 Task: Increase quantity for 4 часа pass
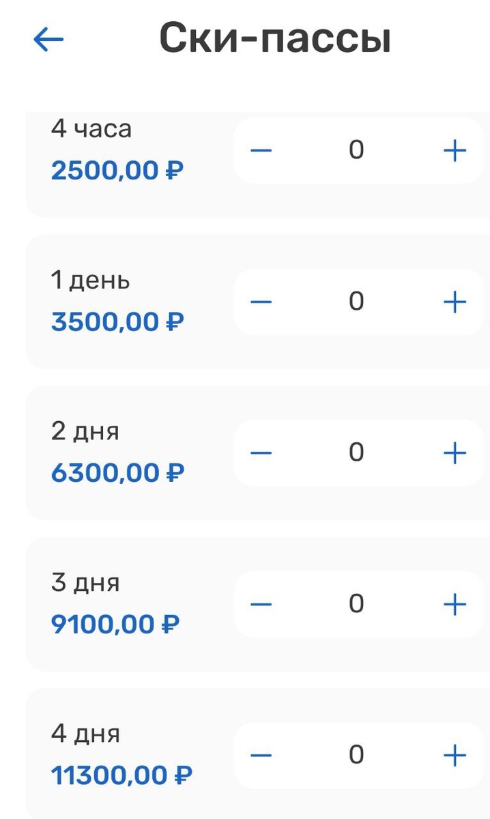click(x=454, y=150)
